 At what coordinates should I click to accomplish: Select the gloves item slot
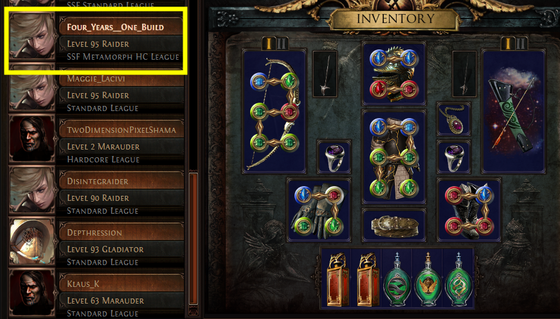pyautogui.click(x=319, y=211)
